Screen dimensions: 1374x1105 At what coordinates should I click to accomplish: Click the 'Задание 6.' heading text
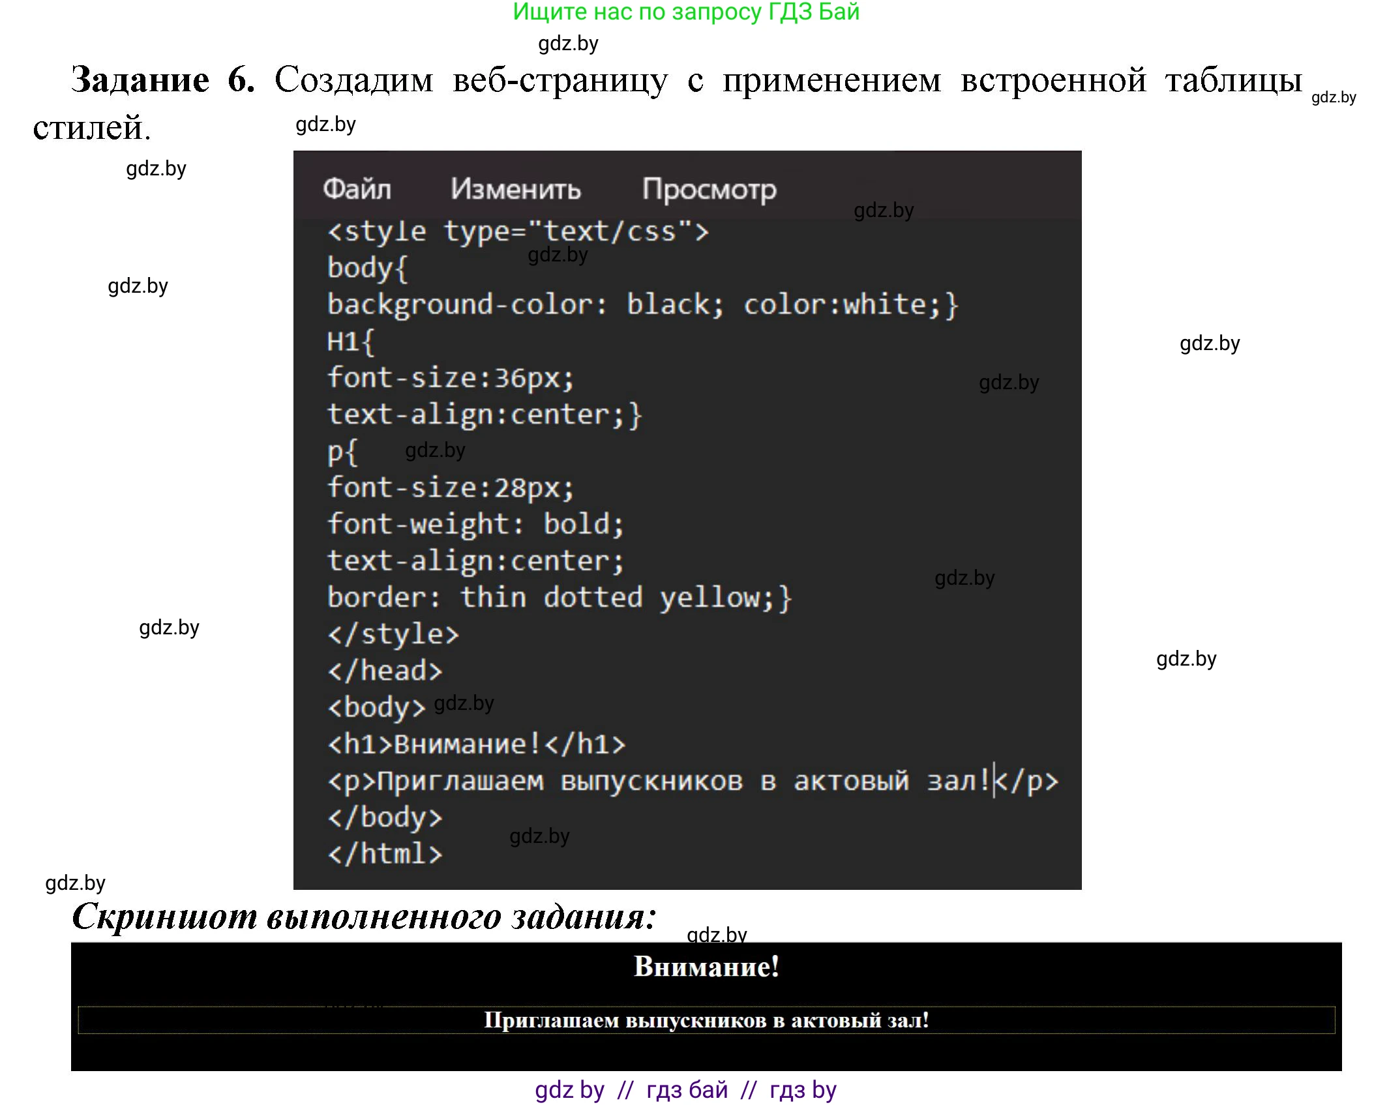coord(162,80)
